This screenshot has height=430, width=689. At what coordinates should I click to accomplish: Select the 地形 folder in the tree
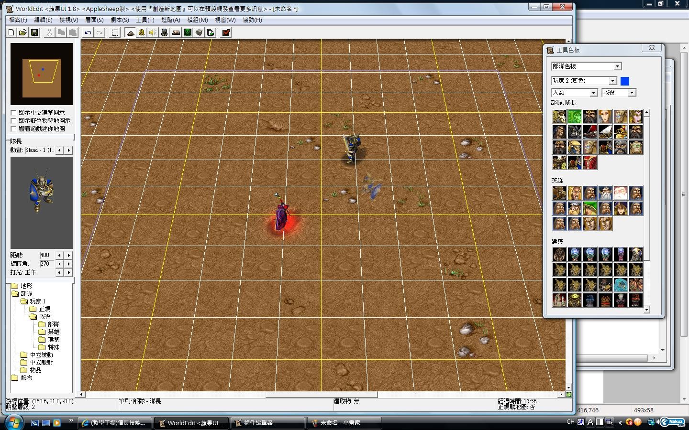[22, 286]
